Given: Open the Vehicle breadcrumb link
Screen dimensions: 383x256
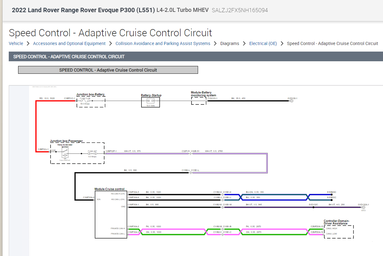Looking at the screenshot, I should 16,43.
